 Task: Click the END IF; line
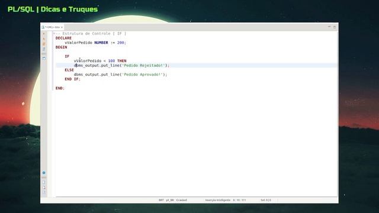72,79
